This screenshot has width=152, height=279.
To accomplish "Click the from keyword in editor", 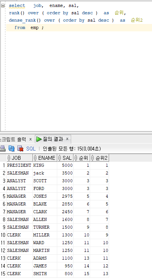I will coord(20,27).
